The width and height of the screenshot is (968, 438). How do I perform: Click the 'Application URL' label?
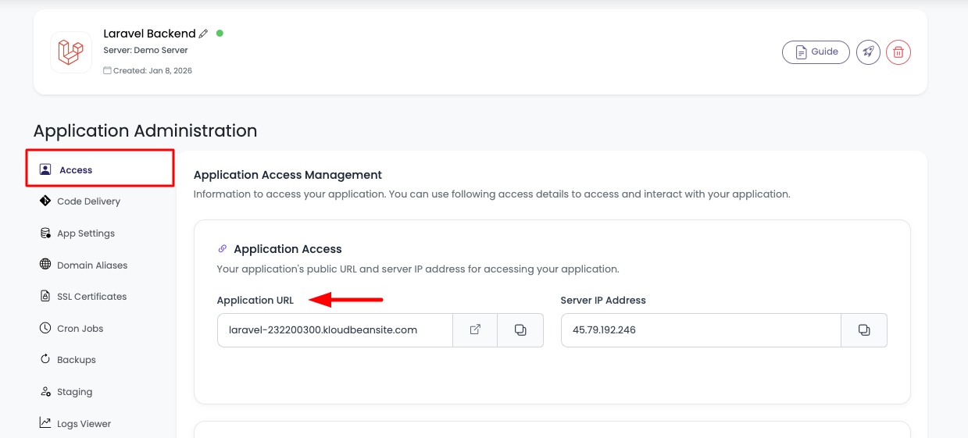255,301
